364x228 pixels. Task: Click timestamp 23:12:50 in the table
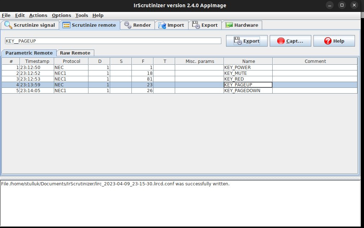coord(37,67)
